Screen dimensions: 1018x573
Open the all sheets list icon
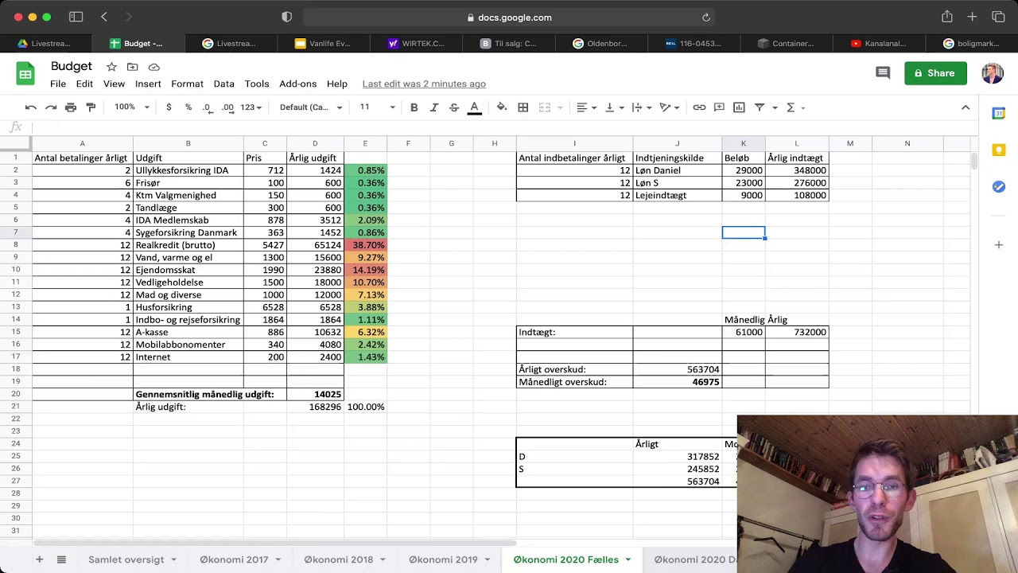point(61,559)
